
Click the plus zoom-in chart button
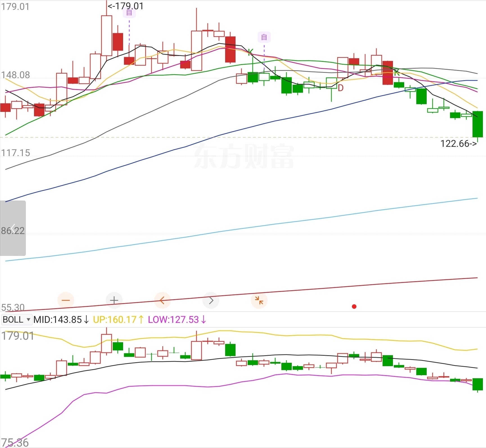pyautogui.click(x=114, y=300)
